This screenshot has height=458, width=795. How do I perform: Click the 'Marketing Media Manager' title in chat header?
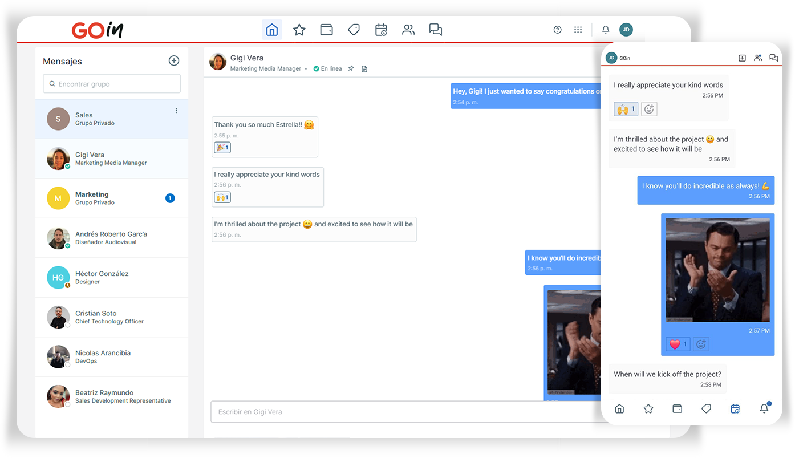[266, 68]
